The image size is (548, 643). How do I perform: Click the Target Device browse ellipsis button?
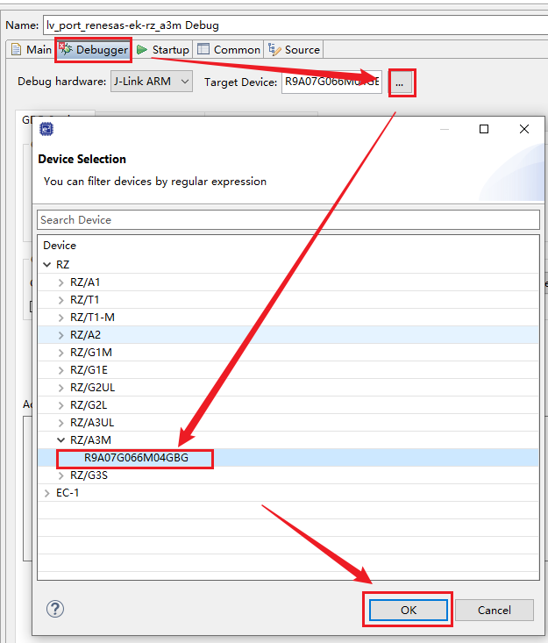pyautogui.click(x=400, y=82)
